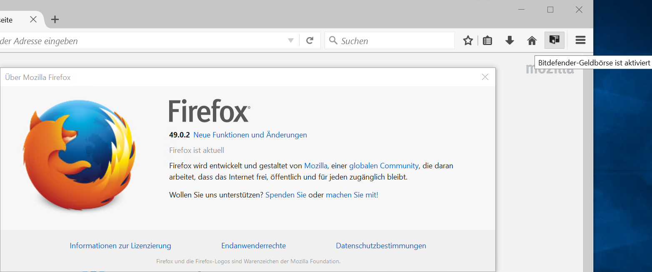
Task: Click the page vertical scrollbar
Action: point(587,162)
